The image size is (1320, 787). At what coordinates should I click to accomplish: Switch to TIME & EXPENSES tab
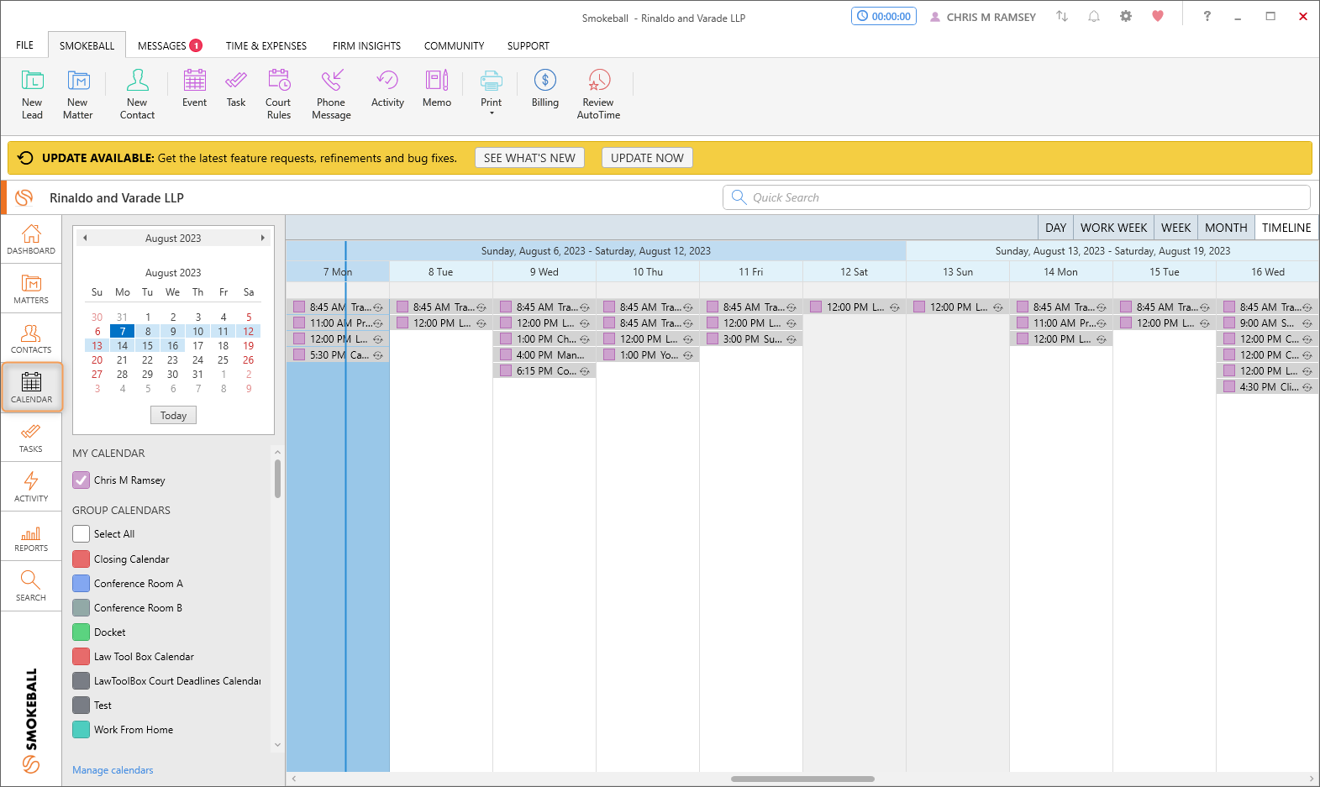266,45
